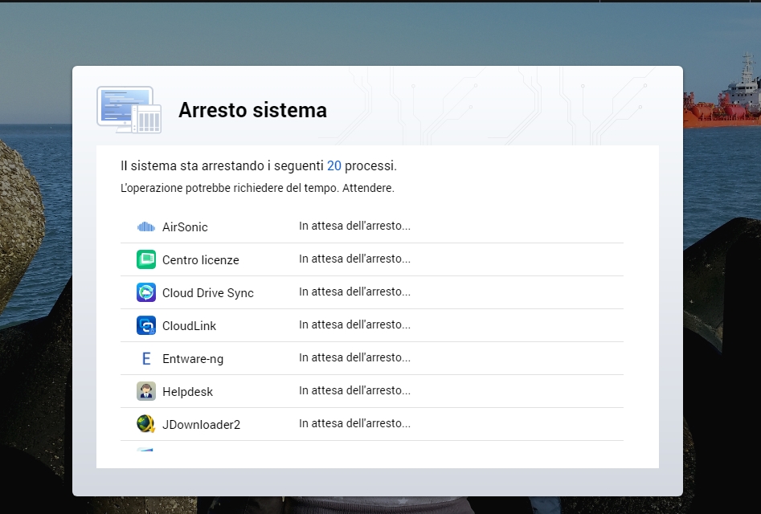761x514 pixels.
Task: Select the Centro licenze process name
Action: pyautogui.click(x=200, y=260)
